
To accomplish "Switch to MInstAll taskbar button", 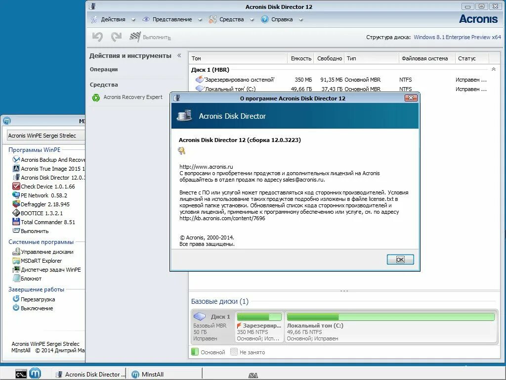I will pyautogui.click(x=165, y=374).
